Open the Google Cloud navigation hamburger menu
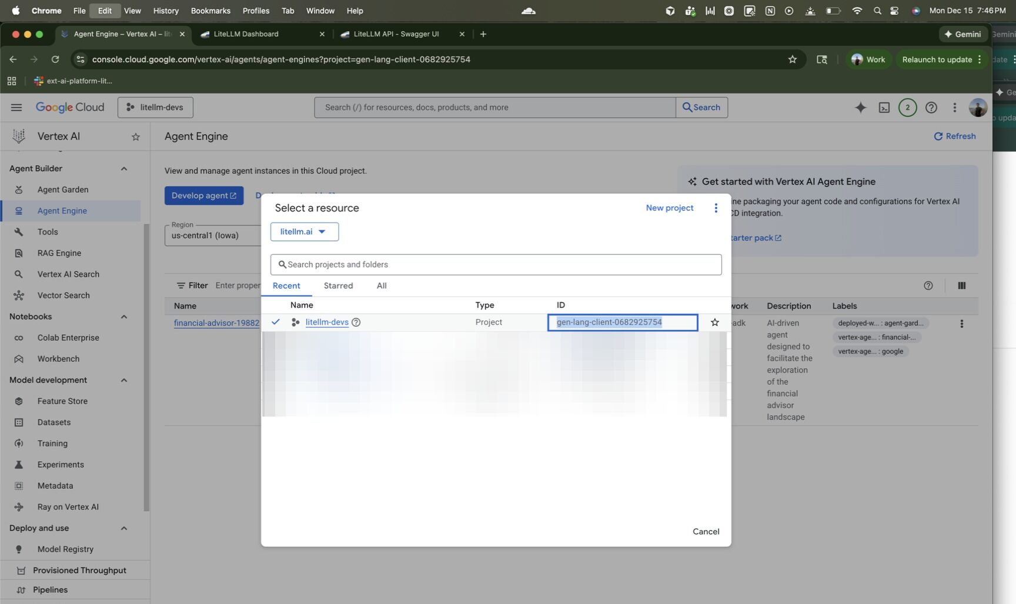The height and width of the screenshot is (604, 1016). tap(16, 108)
